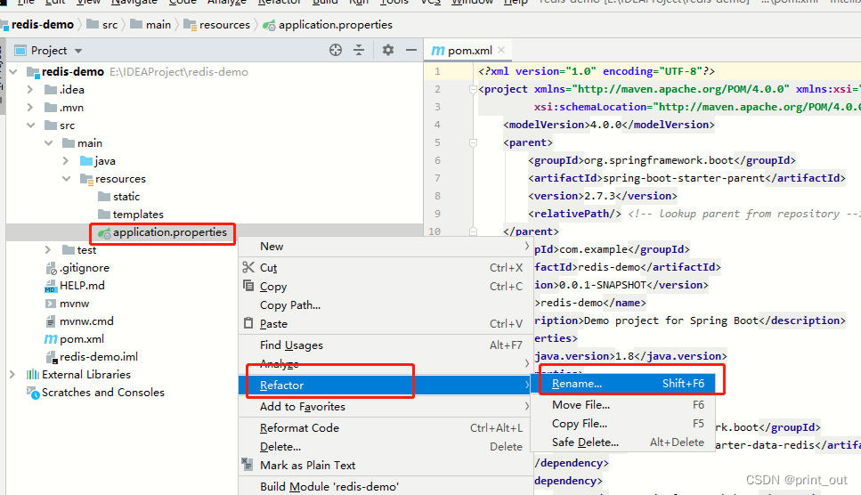This screenshot has height=495, width=861.
Task: Open the Project panel settings gear
Action: 388,51
